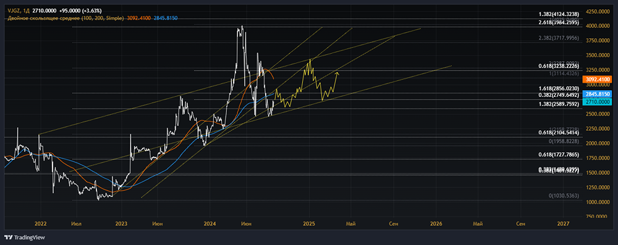Click the Май label after 2026

click(x=478, y=223)
